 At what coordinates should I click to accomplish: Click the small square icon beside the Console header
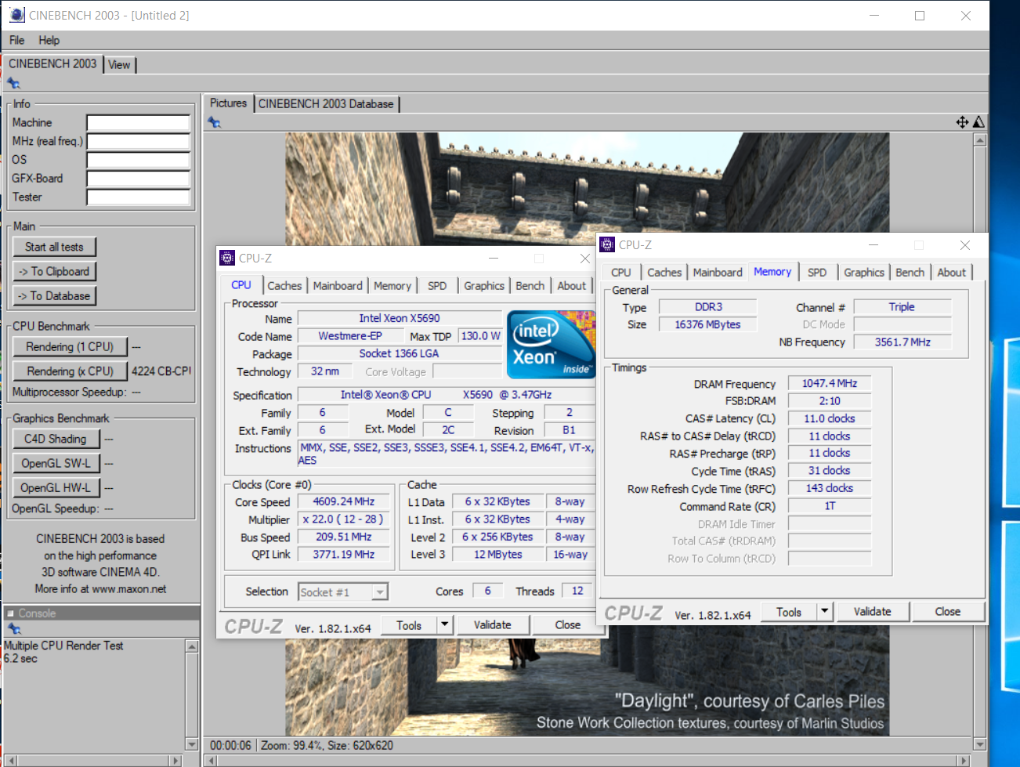tap(10, 613)
